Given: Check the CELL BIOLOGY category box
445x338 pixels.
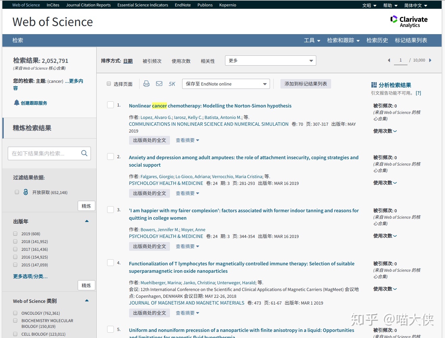Looking at the screenshot, I should (x=15, y=334).
